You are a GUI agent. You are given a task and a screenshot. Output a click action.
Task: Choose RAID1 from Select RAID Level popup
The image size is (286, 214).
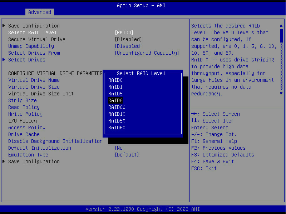click(x=115, y=87)
